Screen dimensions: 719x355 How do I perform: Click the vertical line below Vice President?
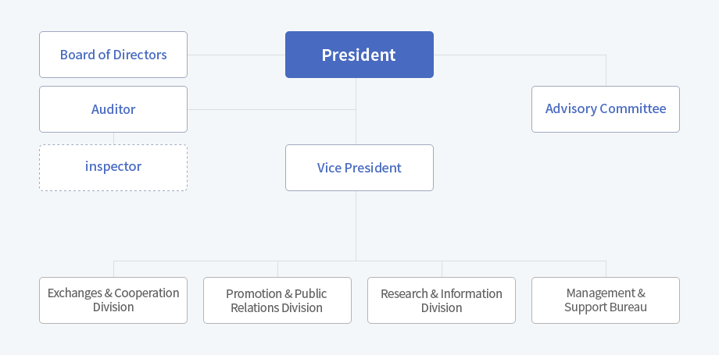tap(356, 225)
